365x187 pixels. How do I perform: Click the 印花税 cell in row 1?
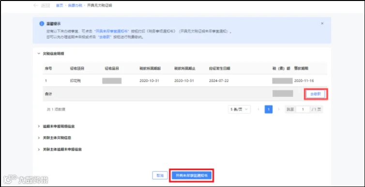point(76,81)
